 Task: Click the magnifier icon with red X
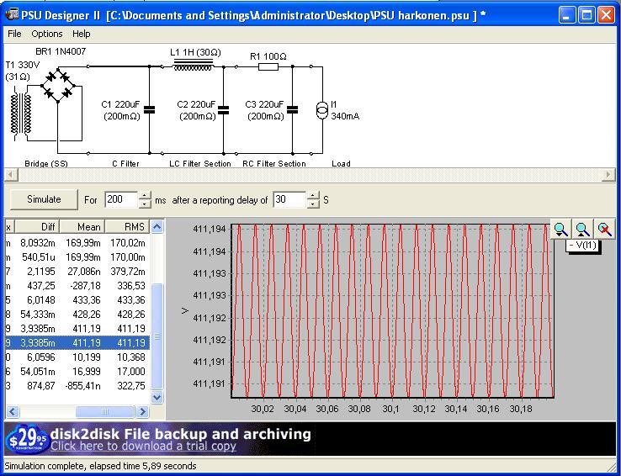coord(604,230)
